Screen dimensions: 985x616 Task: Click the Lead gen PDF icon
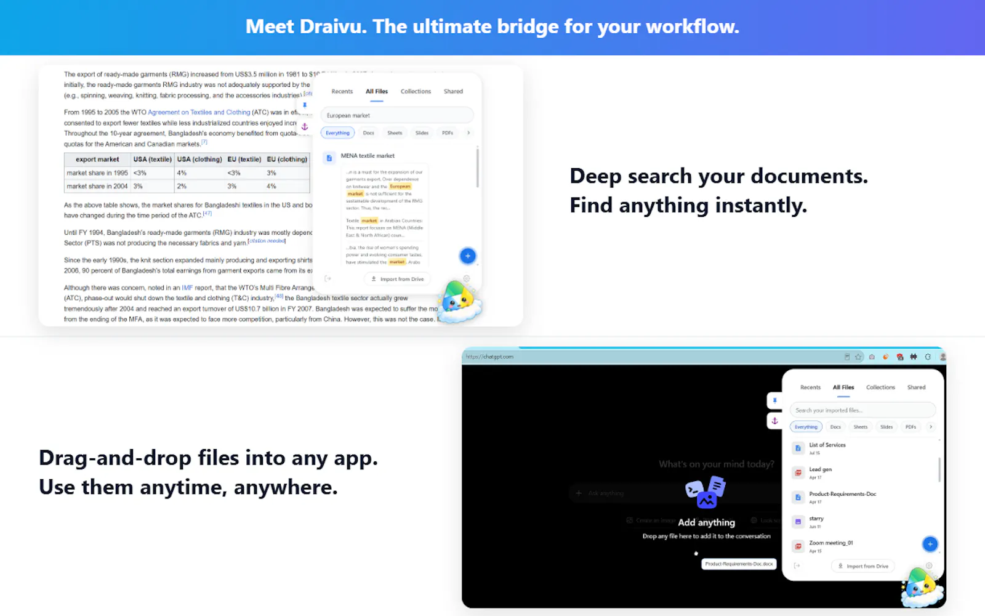tap(798, 473)
